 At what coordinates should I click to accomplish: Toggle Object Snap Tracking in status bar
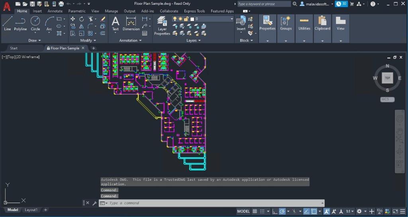tap(307, 211)
